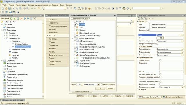Click the category grouping icon in Свойства panel
The image size is (186, 105).
(142, 18)
